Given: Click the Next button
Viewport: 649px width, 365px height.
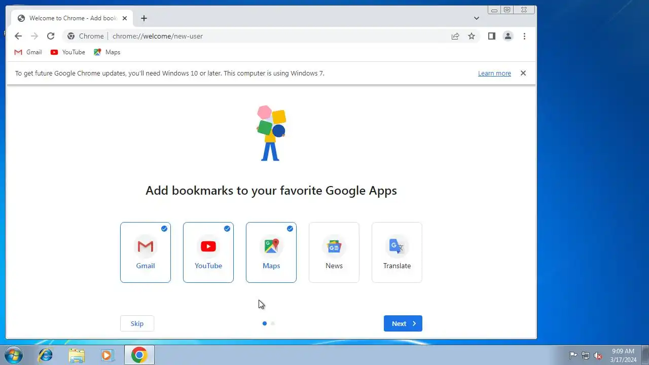Looking at the screenshot, I should pyautogui.click(x=403, y=323).
